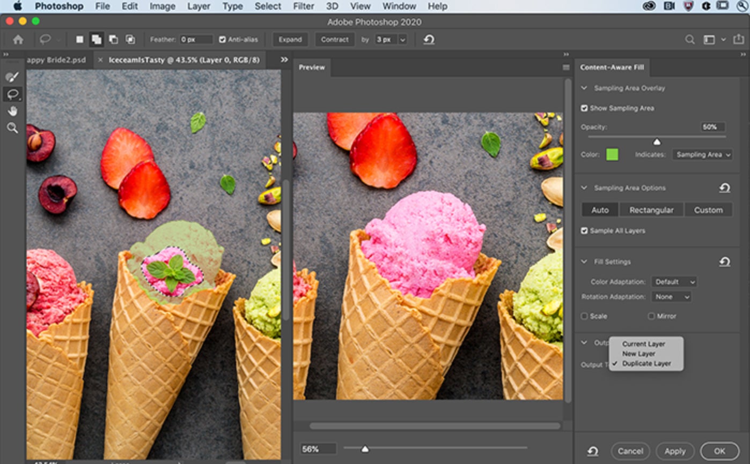This screenshot has width=750, height=464.
Task: Click the Expand button
Action: tap(290, 40)
